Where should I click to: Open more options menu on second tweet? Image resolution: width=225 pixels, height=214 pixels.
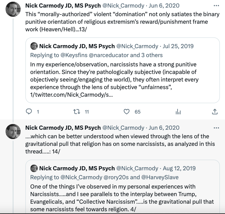(x=216, y=128)
